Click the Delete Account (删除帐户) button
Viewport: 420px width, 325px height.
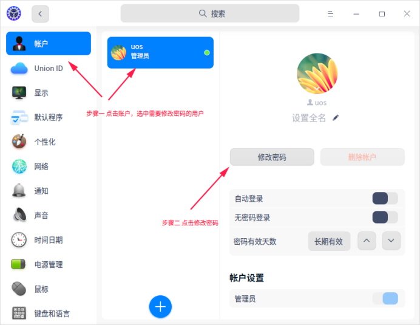point(362,157)
